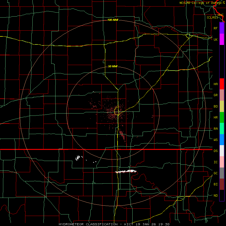The image size is (226, 226).
Task: Click the HA legend label
Action: click(215, 84)
